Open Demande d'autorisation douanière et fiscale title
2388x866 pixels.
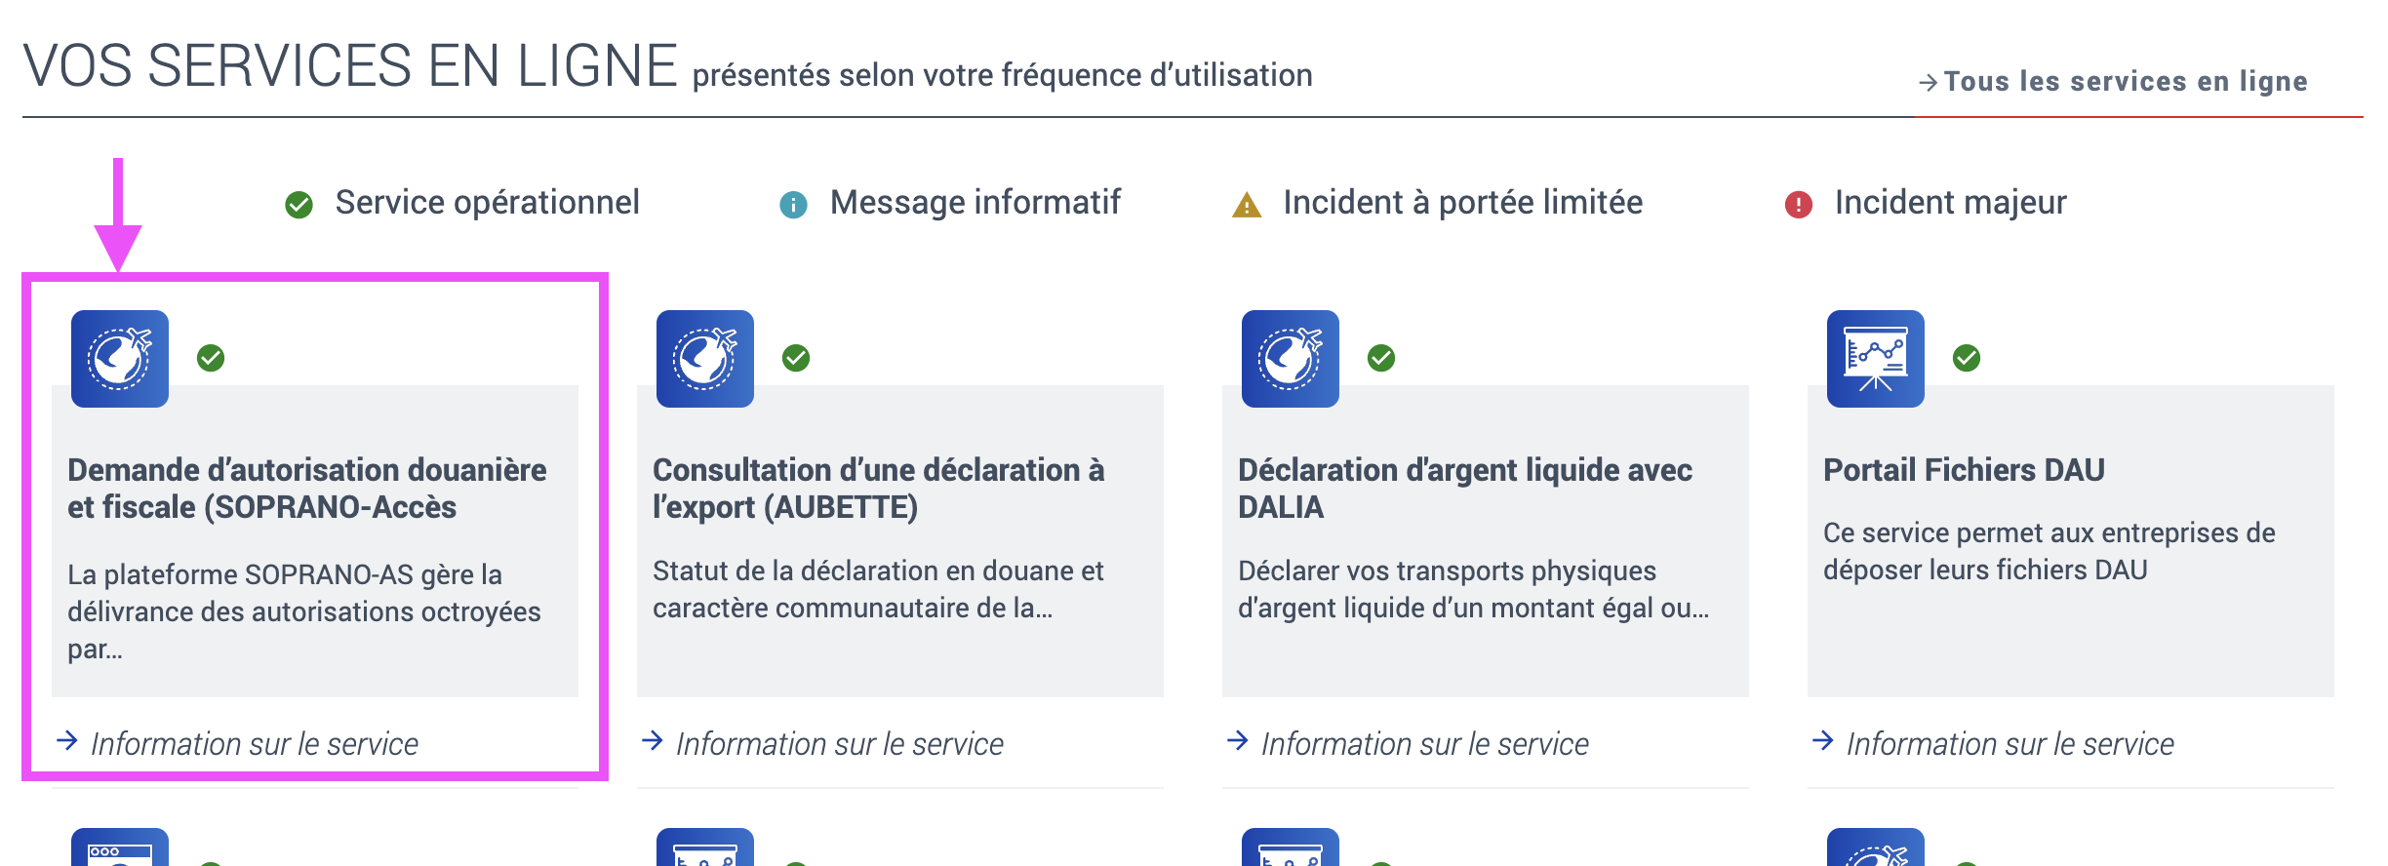[306, 489]
